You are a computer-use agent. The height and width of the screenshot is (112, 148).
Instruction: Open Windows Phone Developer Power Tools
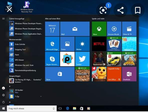click(26, 23)
